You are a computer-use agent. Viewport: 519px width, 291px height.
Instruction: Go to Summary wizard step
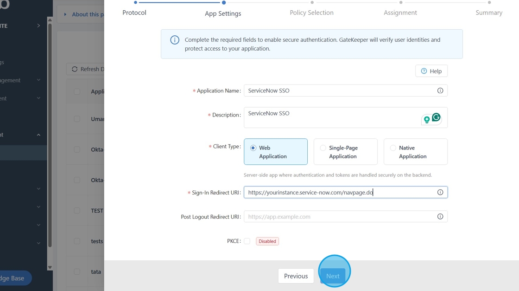pos(489,13)
